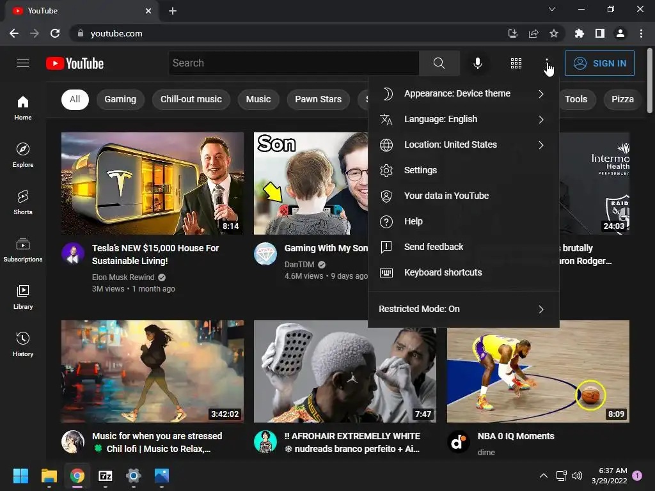The width and height of the screenshot is (655, 491).
Task: Open Shorts in sidebar
Action: coord(23,203)
